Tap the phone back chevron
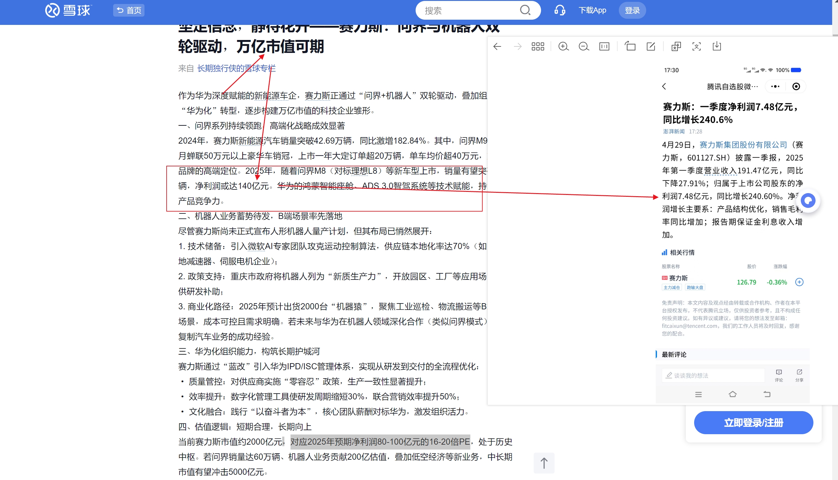Viewport: 838px width, 480px height. click(x=664, y=86)
